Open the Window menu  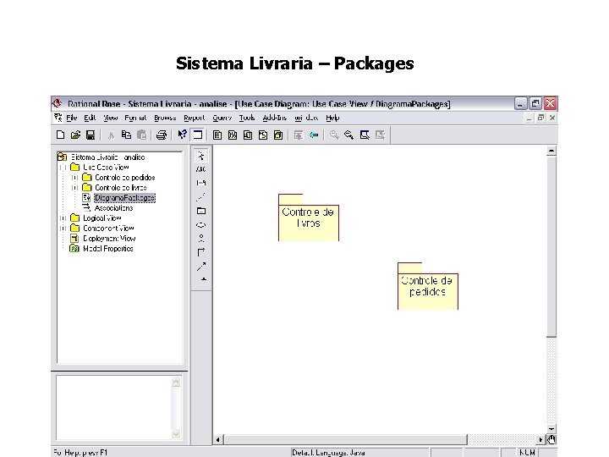click(306, 118)
